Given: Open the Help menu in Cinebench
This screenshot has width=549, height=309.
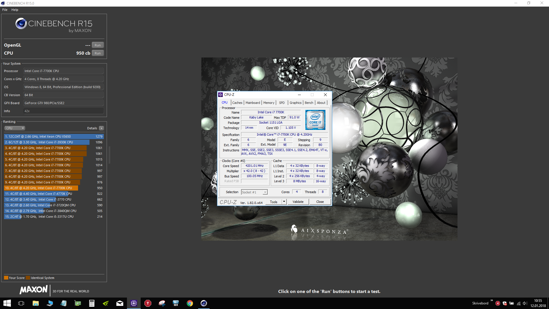Looking at the screenshot, I should click(x=15, y=10).
